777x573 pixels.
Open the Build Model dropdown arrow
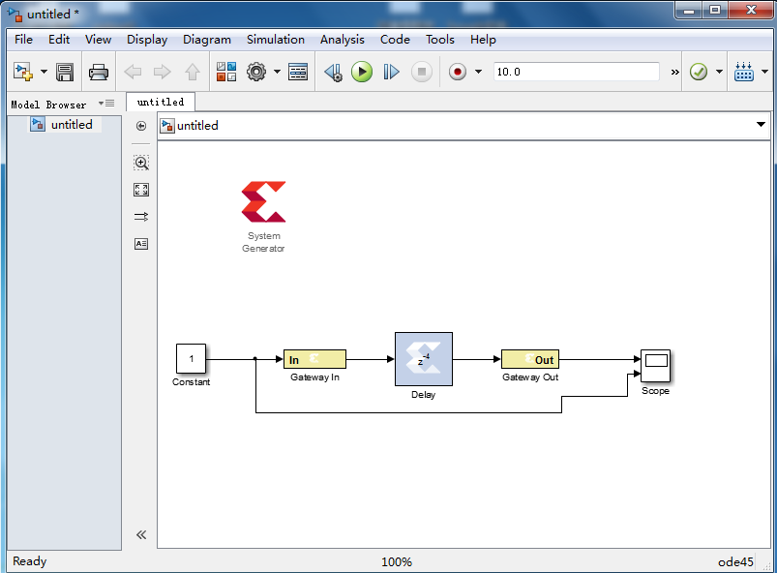tap(764, 72)
